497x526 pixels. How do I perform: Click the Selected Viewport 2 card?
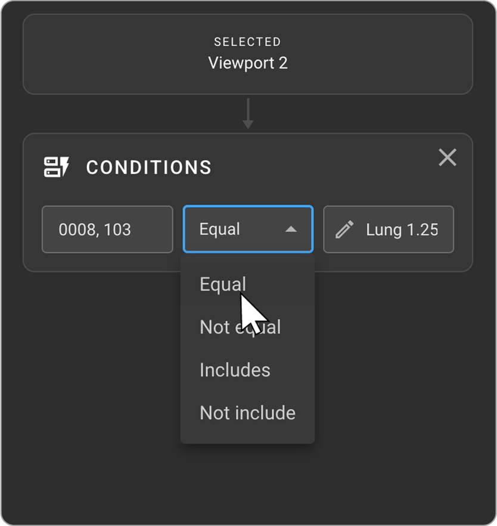248,54
